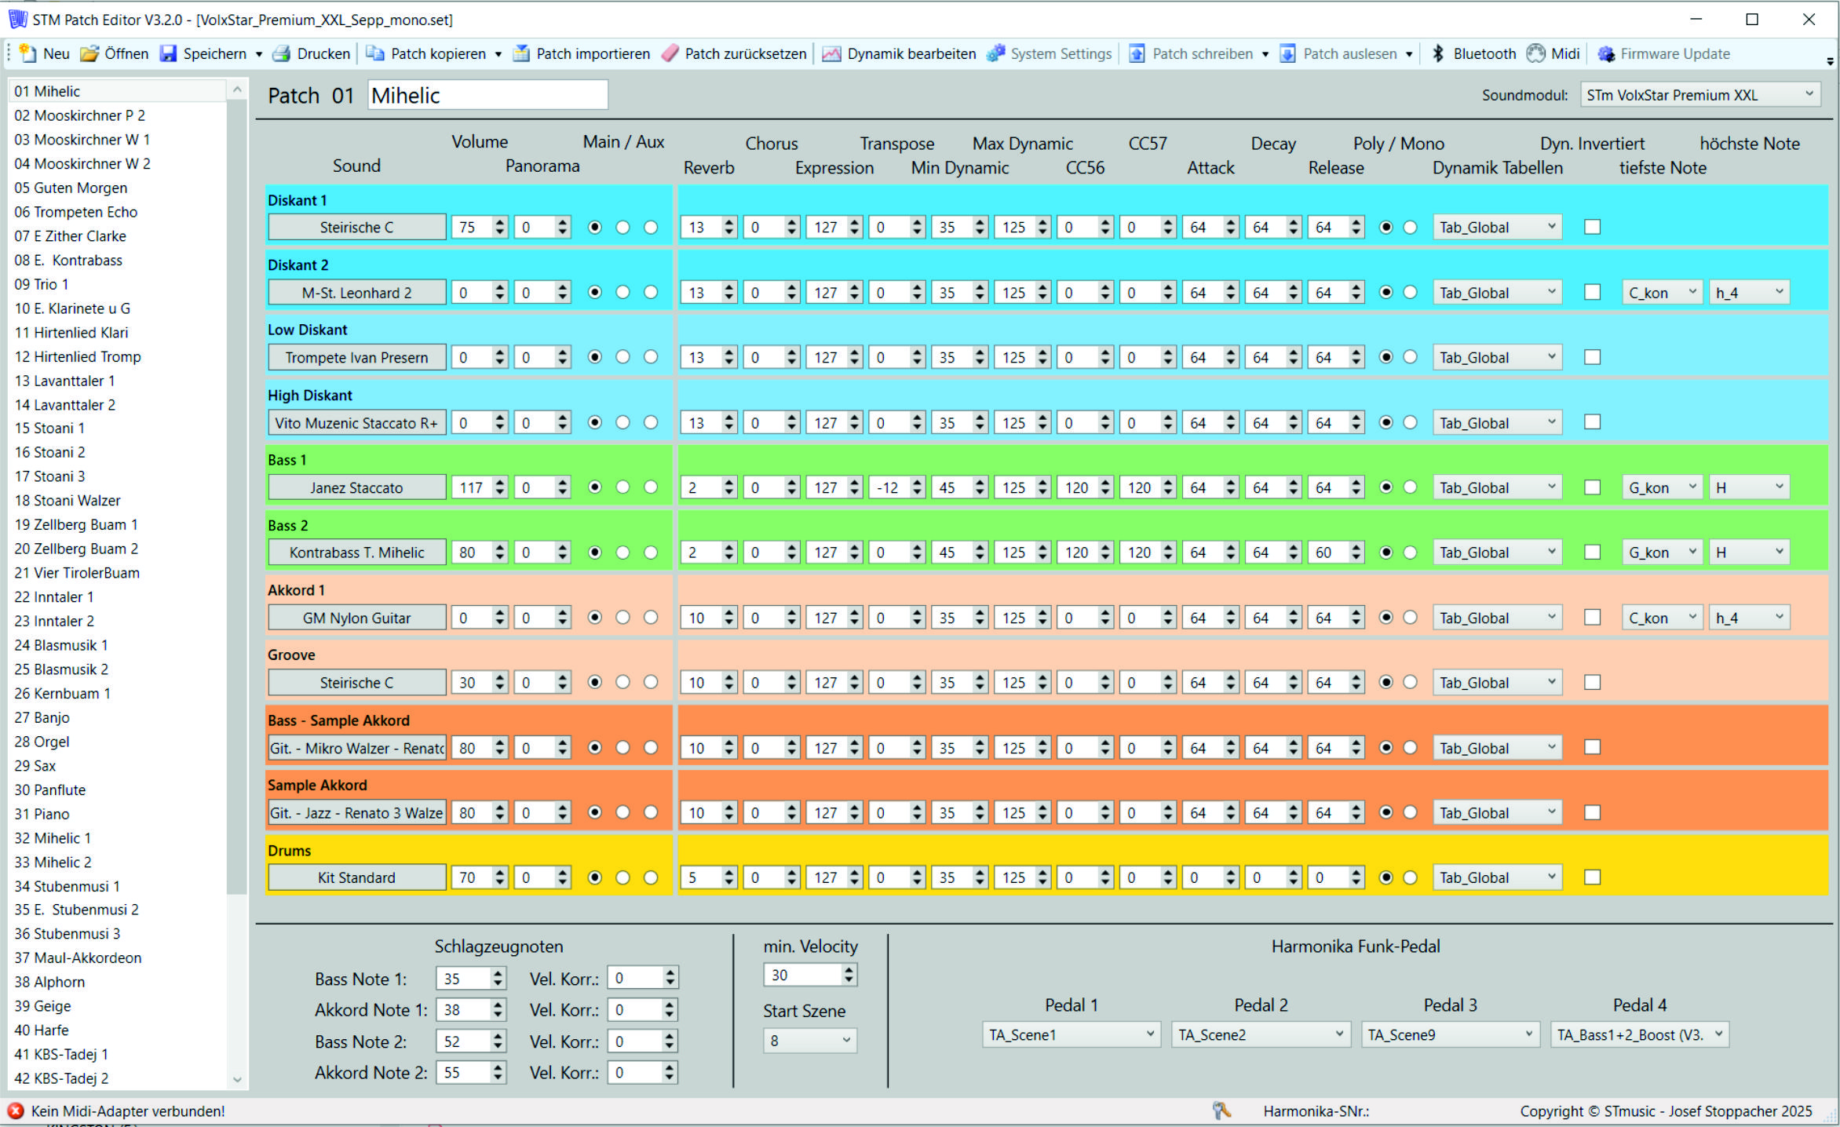Viewport: 1840px width, 1127px height.
Task: Click the Kit Standard drums sound button
Action: pos(356,877)
